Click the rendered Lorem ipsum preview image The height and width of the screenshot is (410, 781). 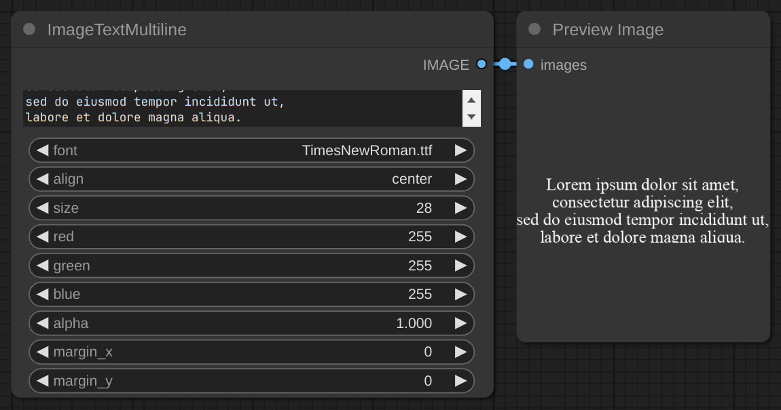642,211
